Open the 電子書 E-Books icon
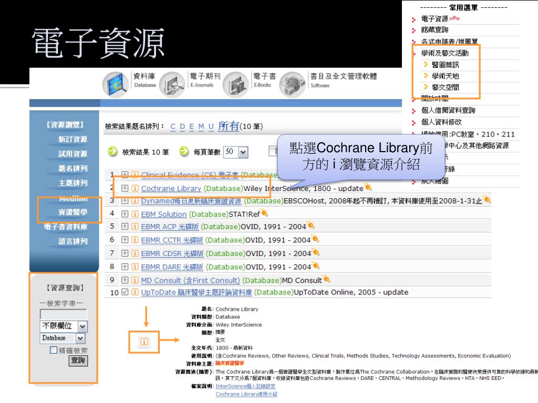This screenshot has width=538, height=403. click(x=236, y=84)
